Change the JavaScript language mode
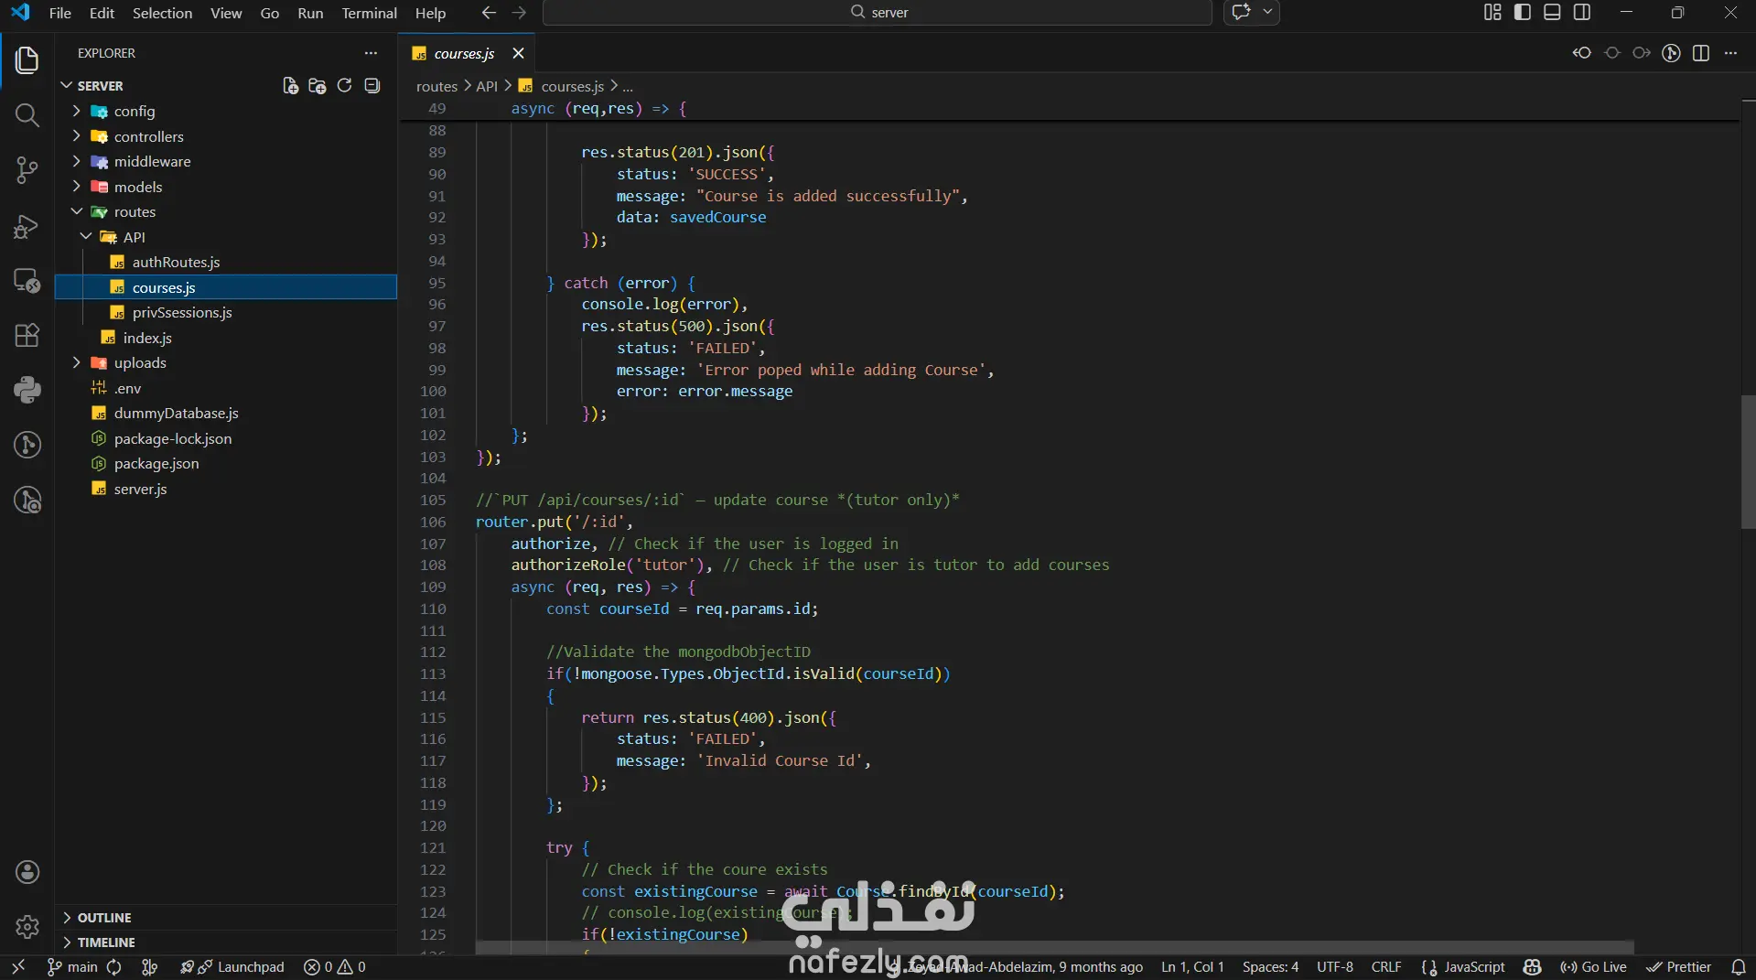Viewport: 1756px width, 980px height. point(1474,967)
